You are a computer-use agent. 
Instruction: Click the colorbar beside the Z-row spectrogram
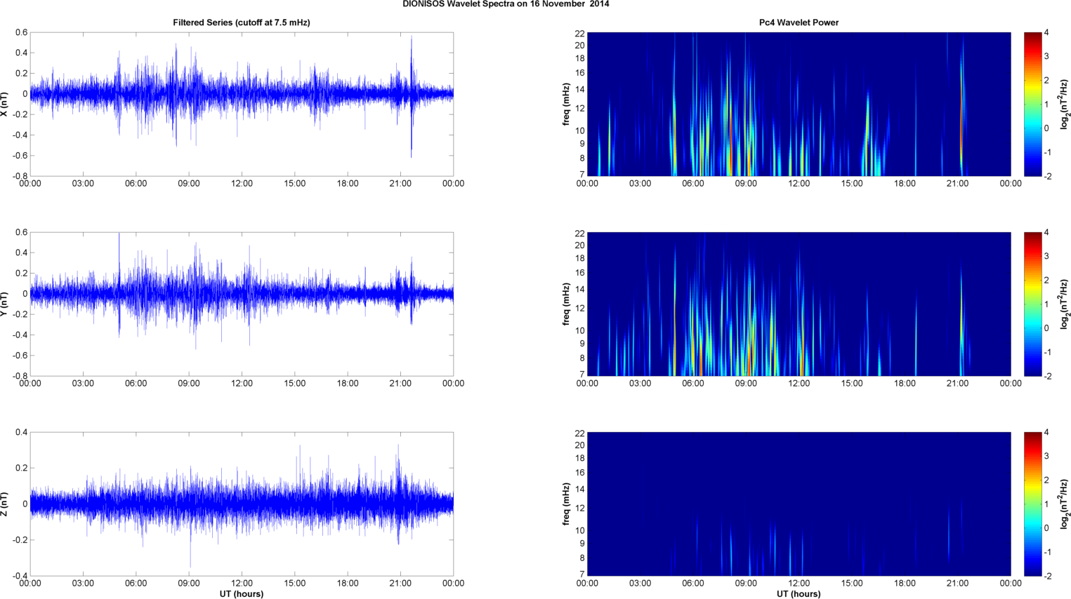tap(1032, 504)
